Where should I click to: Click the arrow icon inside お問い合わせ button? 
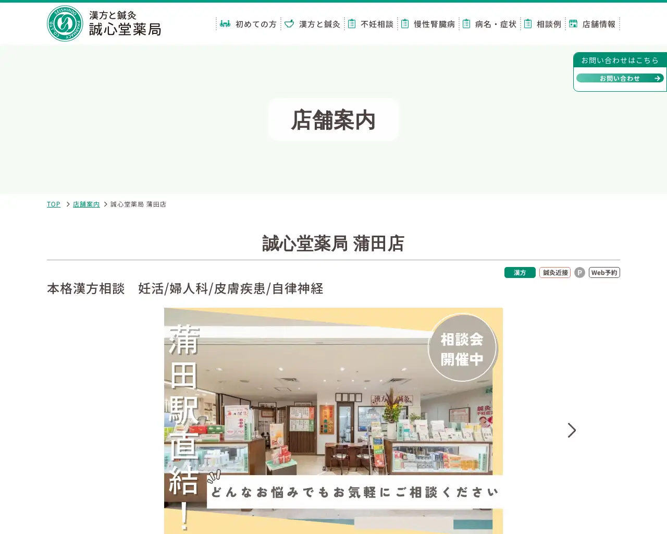pyautogui.click(x=658, y=78)
